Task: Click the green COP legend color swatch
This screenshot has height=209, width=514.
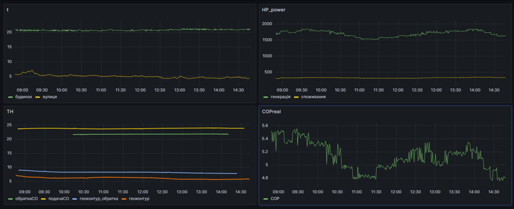Action: 265,198
